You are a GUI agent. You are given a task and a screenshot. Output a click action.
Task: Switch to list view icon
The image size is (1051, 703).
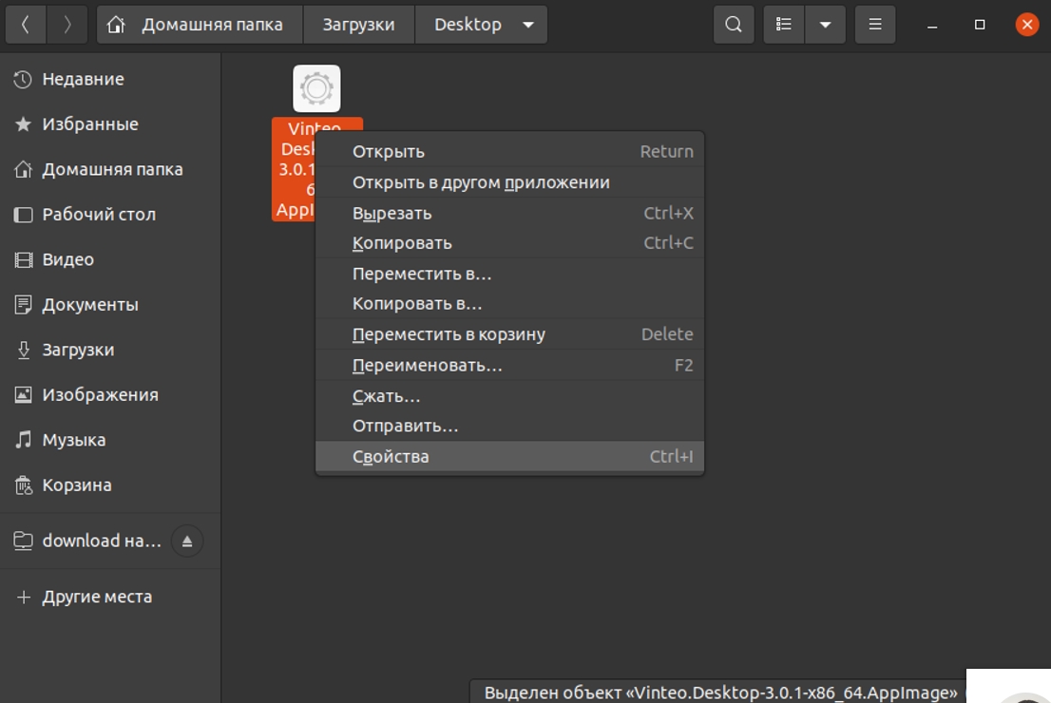[784, 25]
